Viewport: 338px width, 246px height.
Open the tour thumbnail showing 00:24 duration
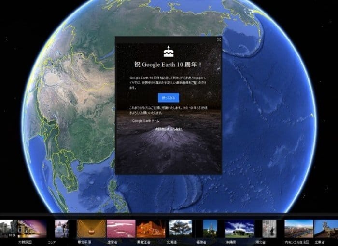point(8,229)
